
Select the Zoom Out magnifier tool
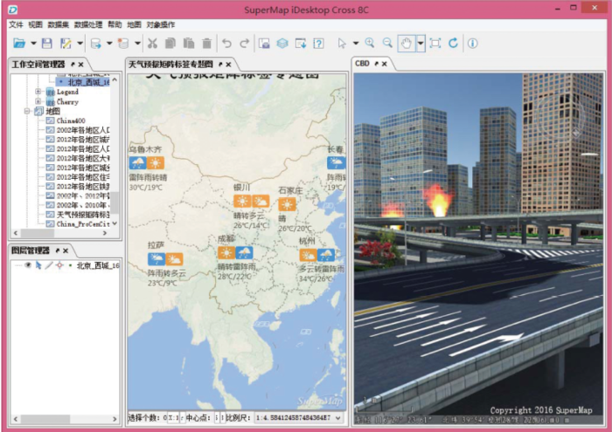point(387,44)
